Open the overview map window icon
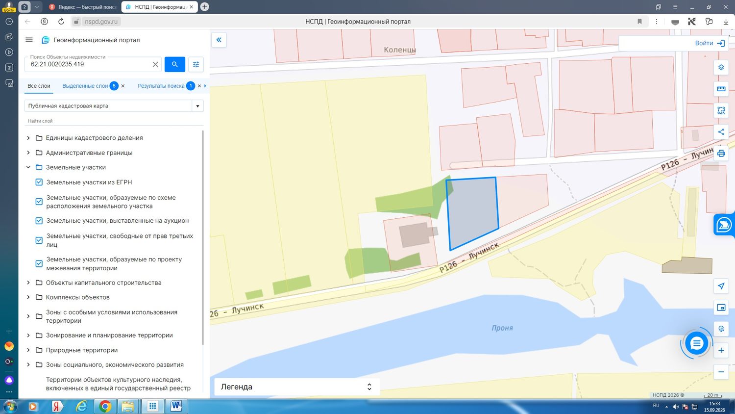This screenshot has width=735, height=414. (721, 308)
